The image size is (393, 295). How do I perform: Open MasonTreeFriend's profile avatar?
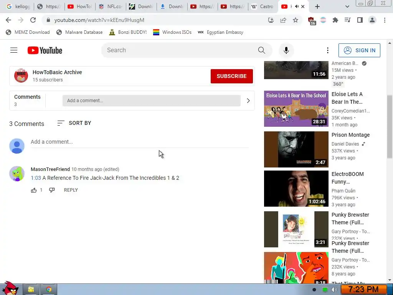click(x=17, y=174)
